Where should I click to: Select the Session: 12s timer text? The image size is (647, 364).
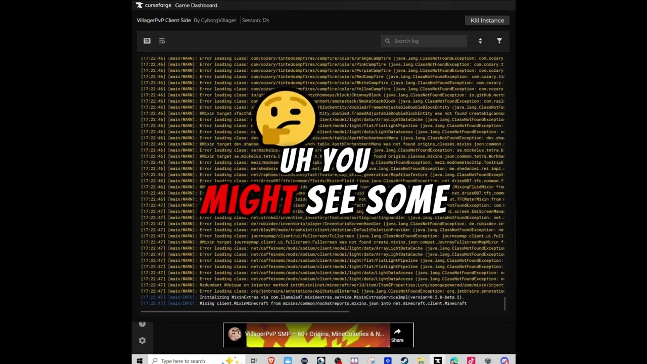[x=255, y=20]
